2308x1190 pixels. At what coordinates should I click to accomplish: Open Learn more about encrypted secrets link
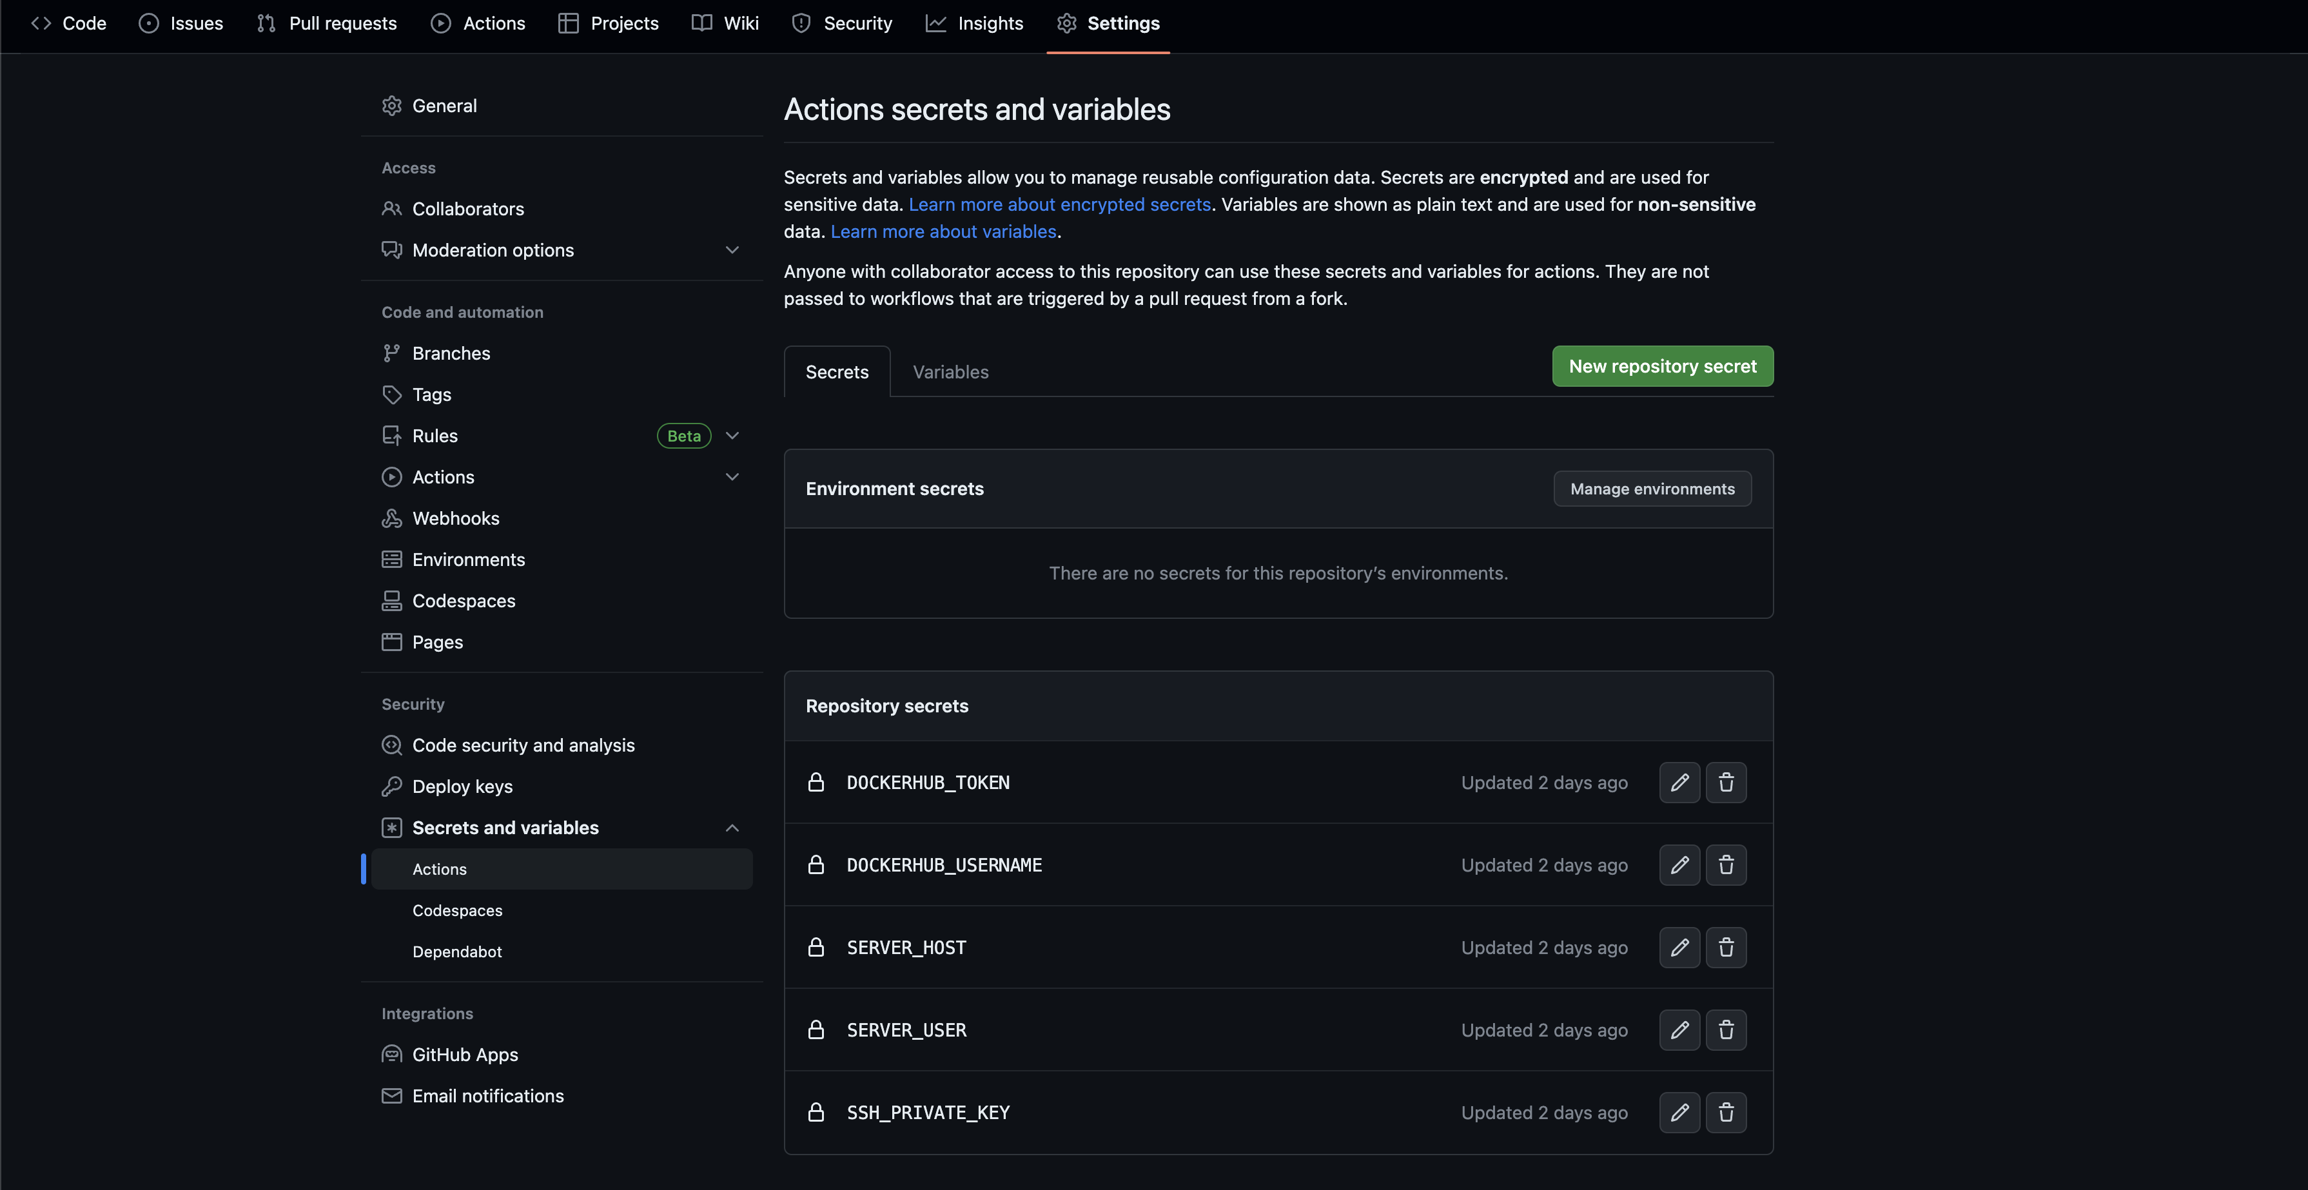pyautogui.click(x=1060, y=204)
